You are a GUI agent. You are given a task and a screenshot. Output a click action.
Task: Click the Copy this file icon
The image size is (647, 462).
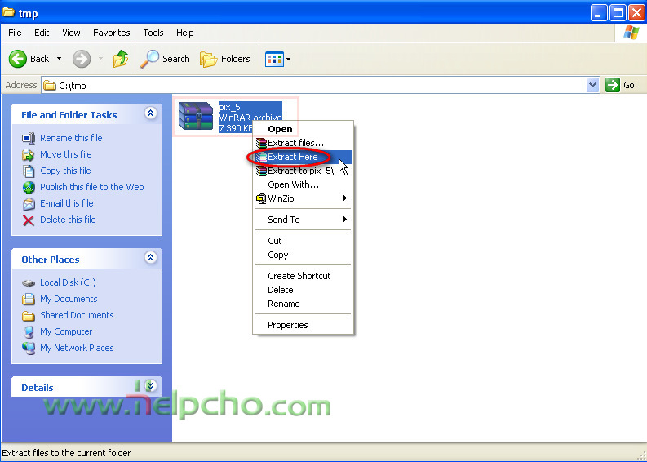point(29,171)
